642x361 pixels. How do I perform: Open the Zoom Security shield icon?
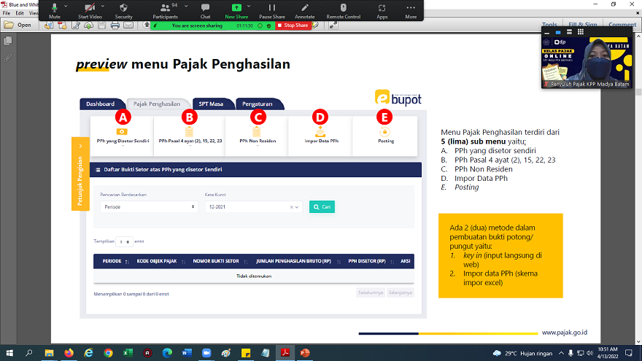124,8
